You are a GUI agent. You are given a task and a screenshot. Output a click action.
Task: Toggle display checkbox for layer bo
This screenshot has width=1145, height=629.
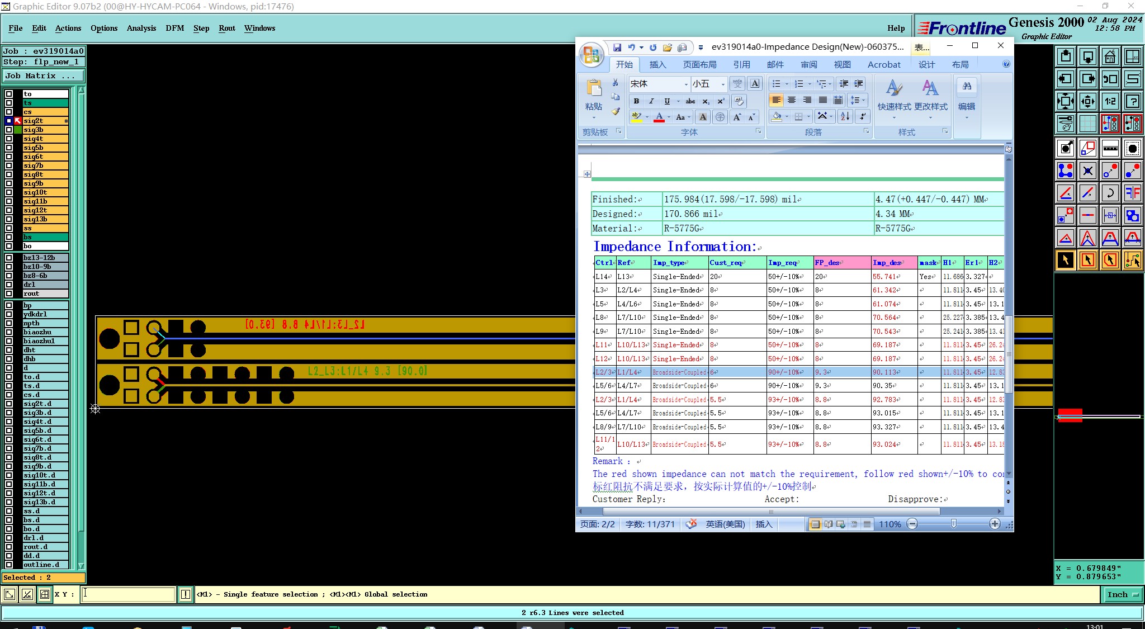[x=9, y=246]
